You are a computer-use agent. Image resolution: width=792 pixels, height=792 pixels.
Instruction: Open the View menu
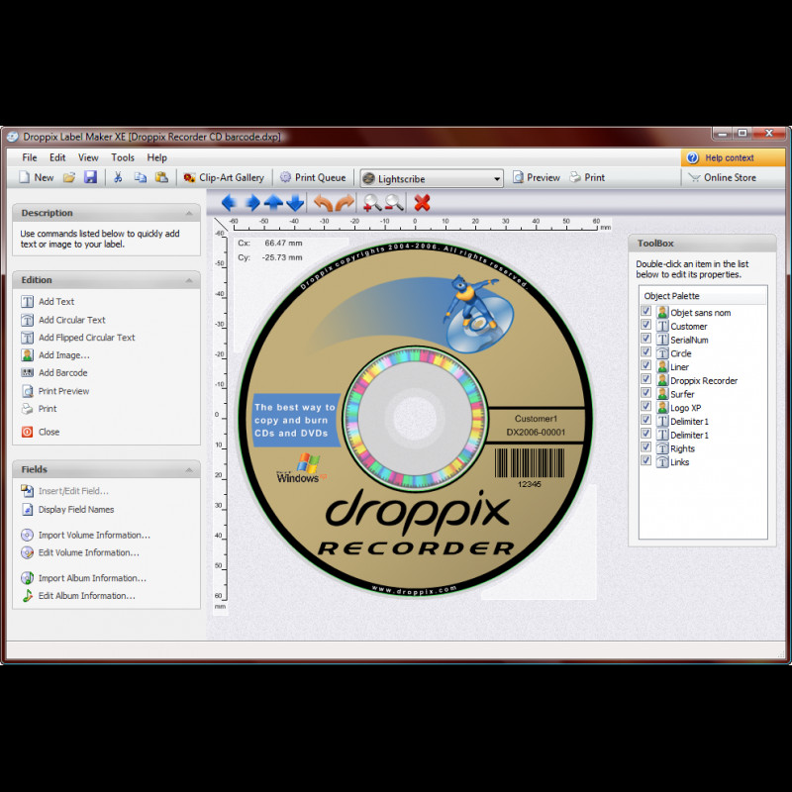point(88,157)
